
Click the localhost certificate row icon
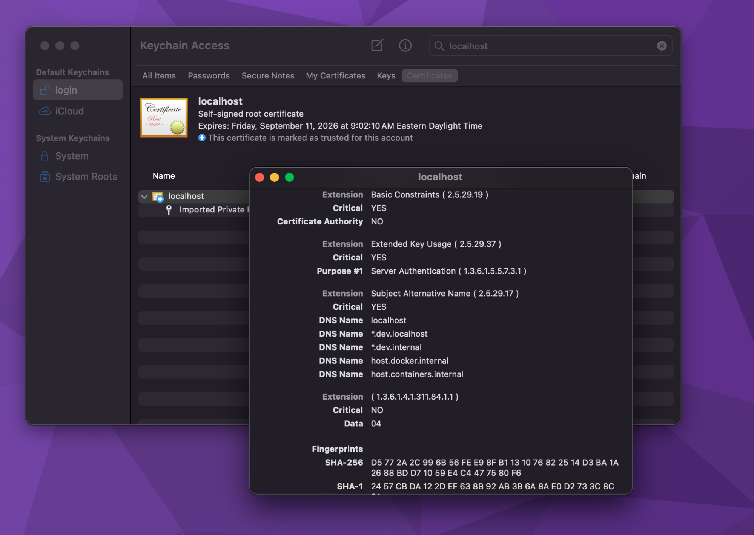[x=158, y=197]
